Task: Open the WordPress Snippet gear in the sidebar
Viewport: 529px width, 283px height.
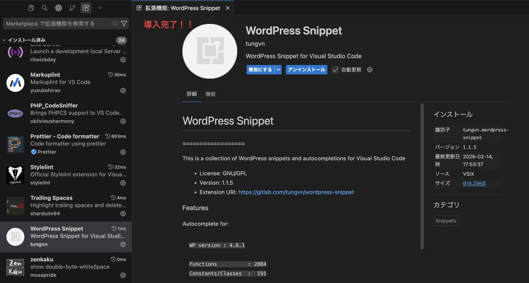Action: click(x=123, y=245)
